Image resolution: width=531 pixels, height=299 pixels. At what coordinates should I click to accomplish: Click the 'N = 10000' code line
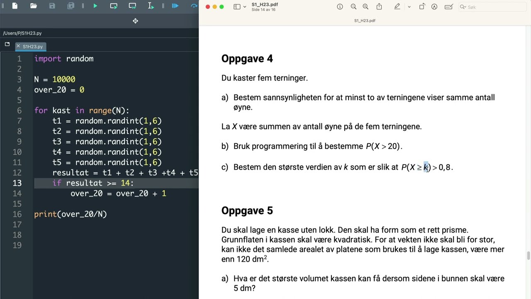55,79
